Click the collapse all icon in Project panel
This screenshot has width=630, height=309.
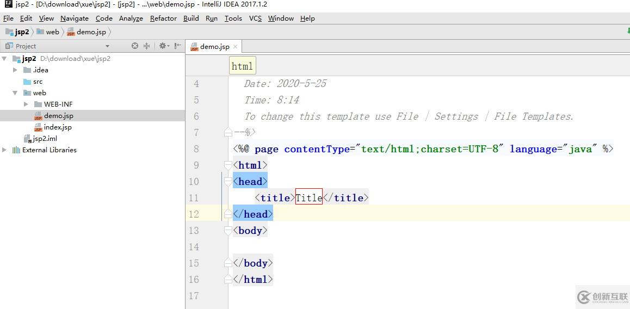pyautogui.click(x=147, y=46)
